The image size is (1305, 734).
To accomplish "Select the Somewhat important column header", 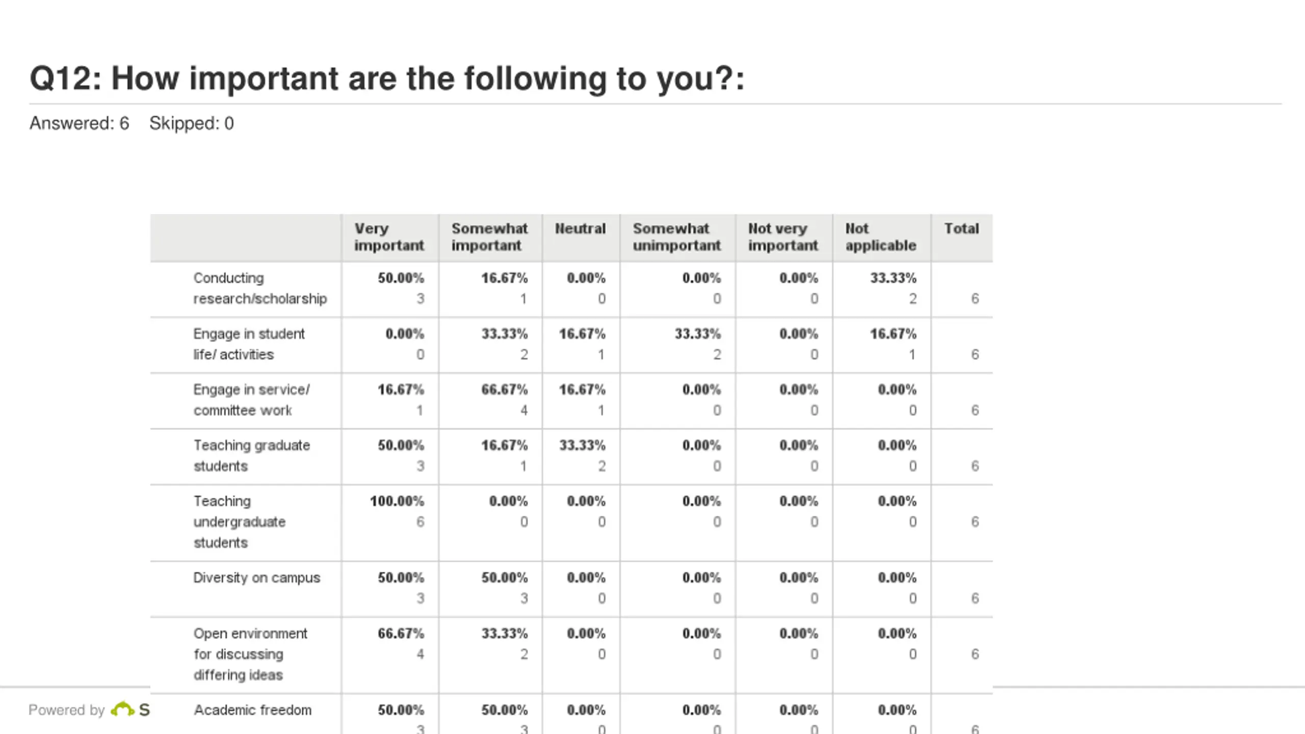I will [x=489, y=237].
